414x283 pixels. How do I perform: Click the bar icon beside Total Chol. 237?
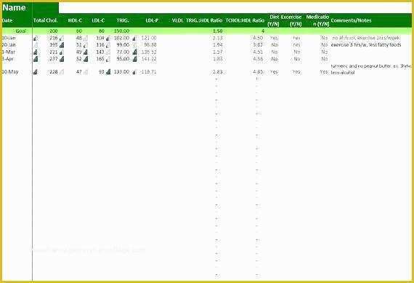(36, 59)
